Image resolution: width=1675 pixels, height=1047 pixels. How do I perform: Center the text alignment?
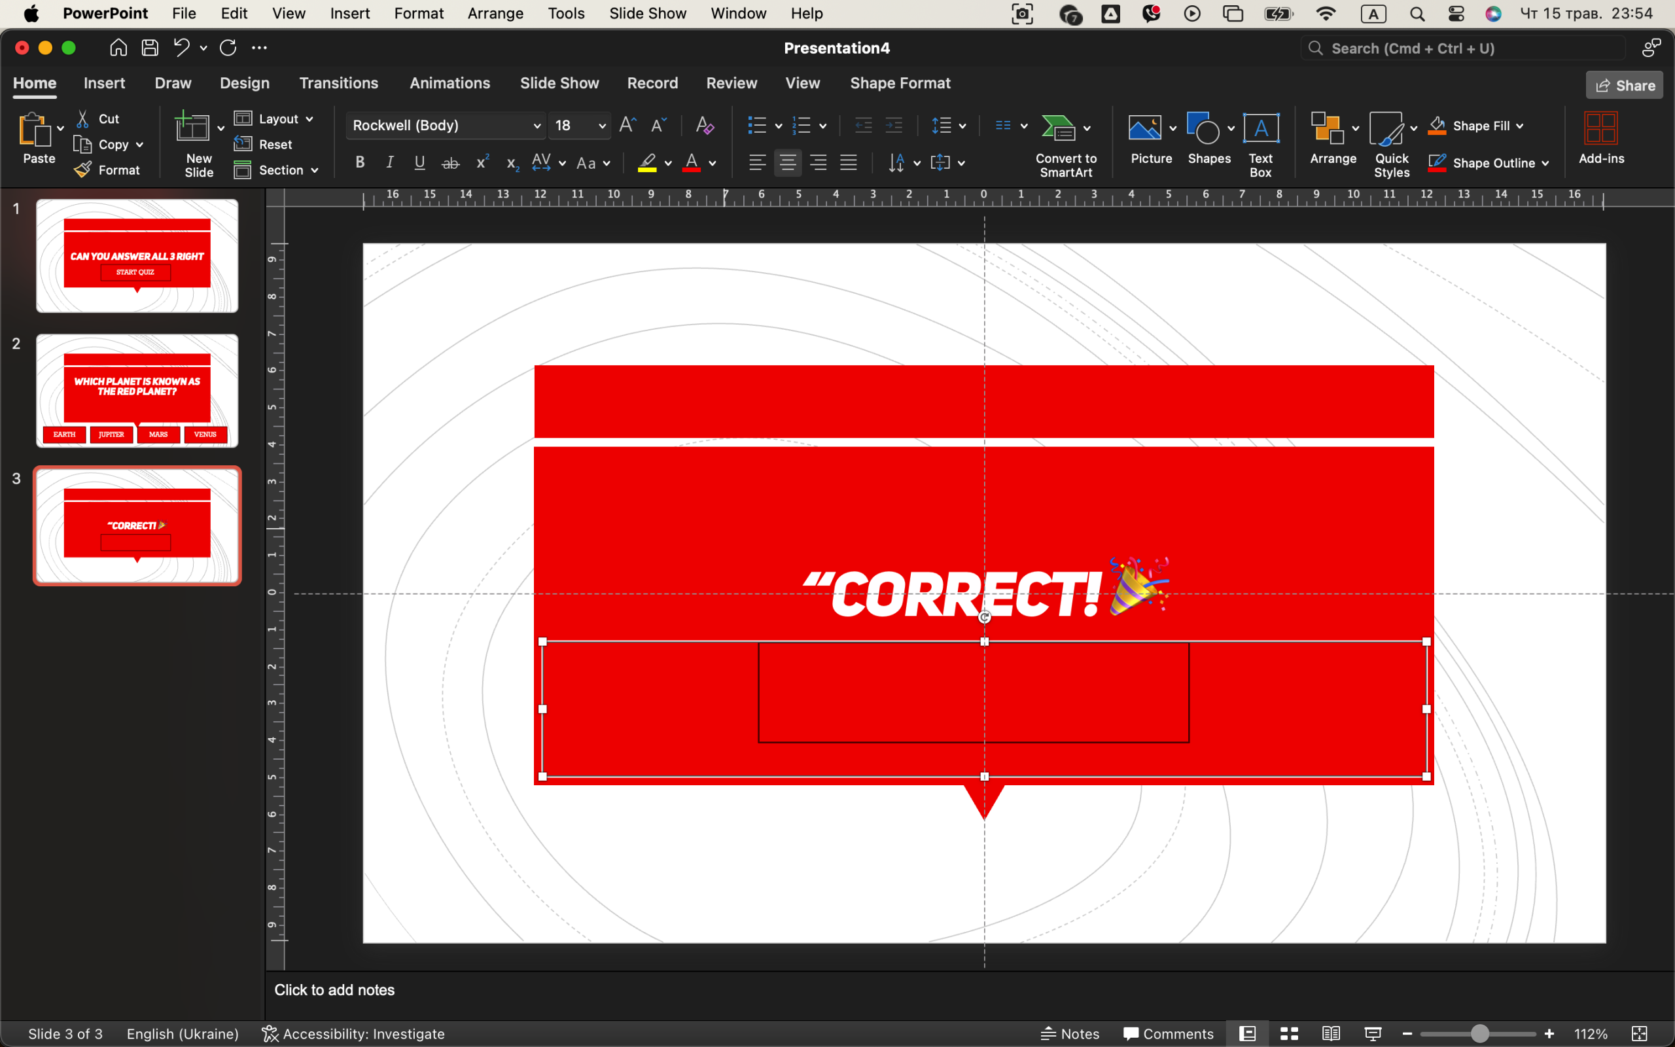(x=788, y=163)
